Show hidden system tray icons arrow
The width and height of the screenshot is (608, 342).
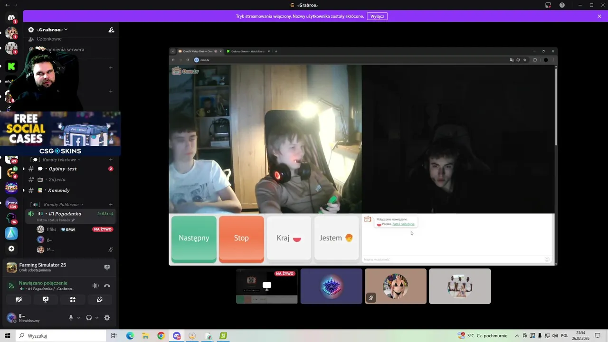pyautogui.click(x=517, y=336)
